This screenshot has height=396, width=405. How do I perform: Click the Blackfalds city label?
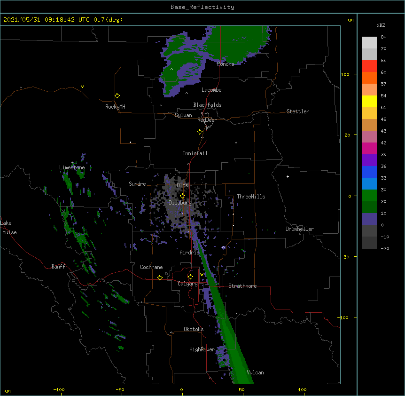click(x=207, y=105)
